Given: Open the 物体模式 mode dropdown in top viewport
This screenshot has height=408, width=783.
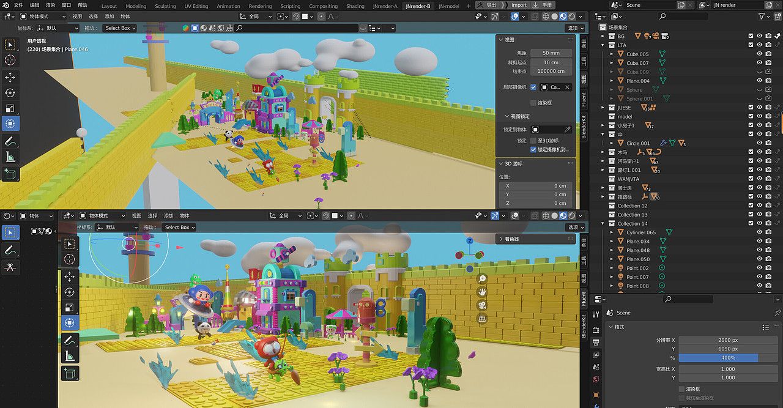Looking at the screenshot, I should (x=42, y=17).
